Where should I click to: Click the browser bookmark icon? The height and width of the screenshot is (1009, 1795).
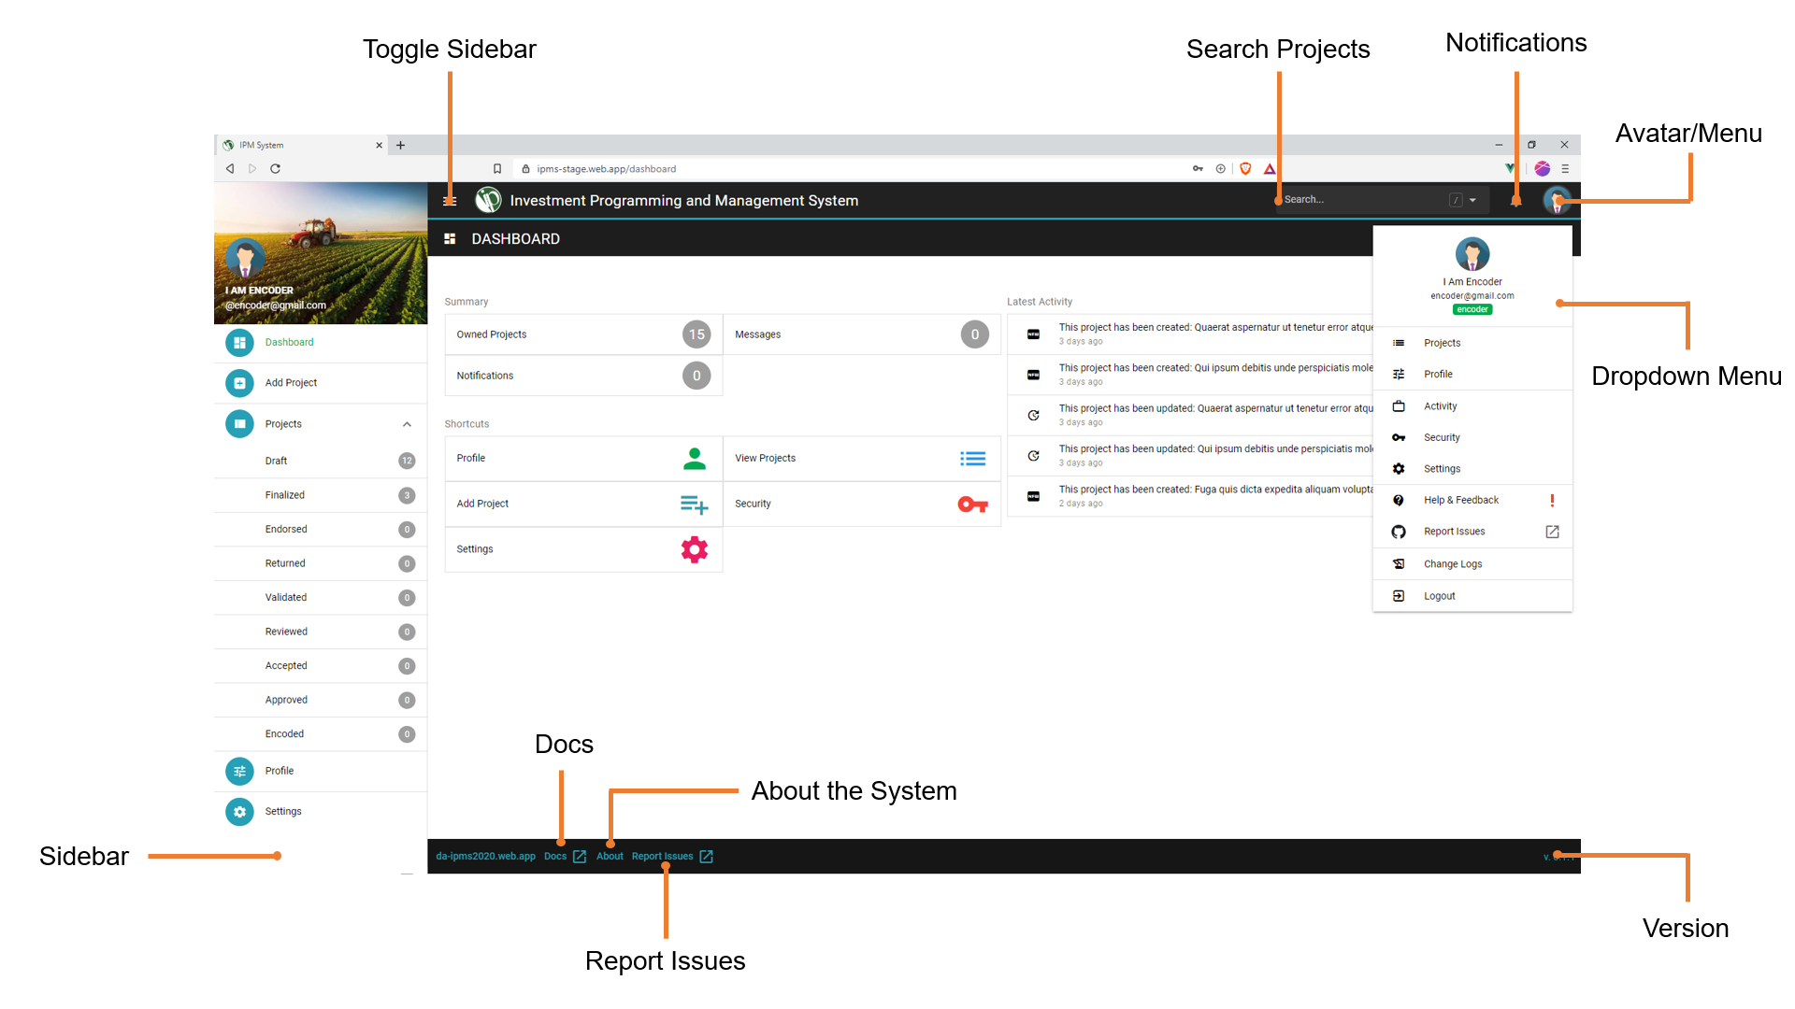coord(497,169)
